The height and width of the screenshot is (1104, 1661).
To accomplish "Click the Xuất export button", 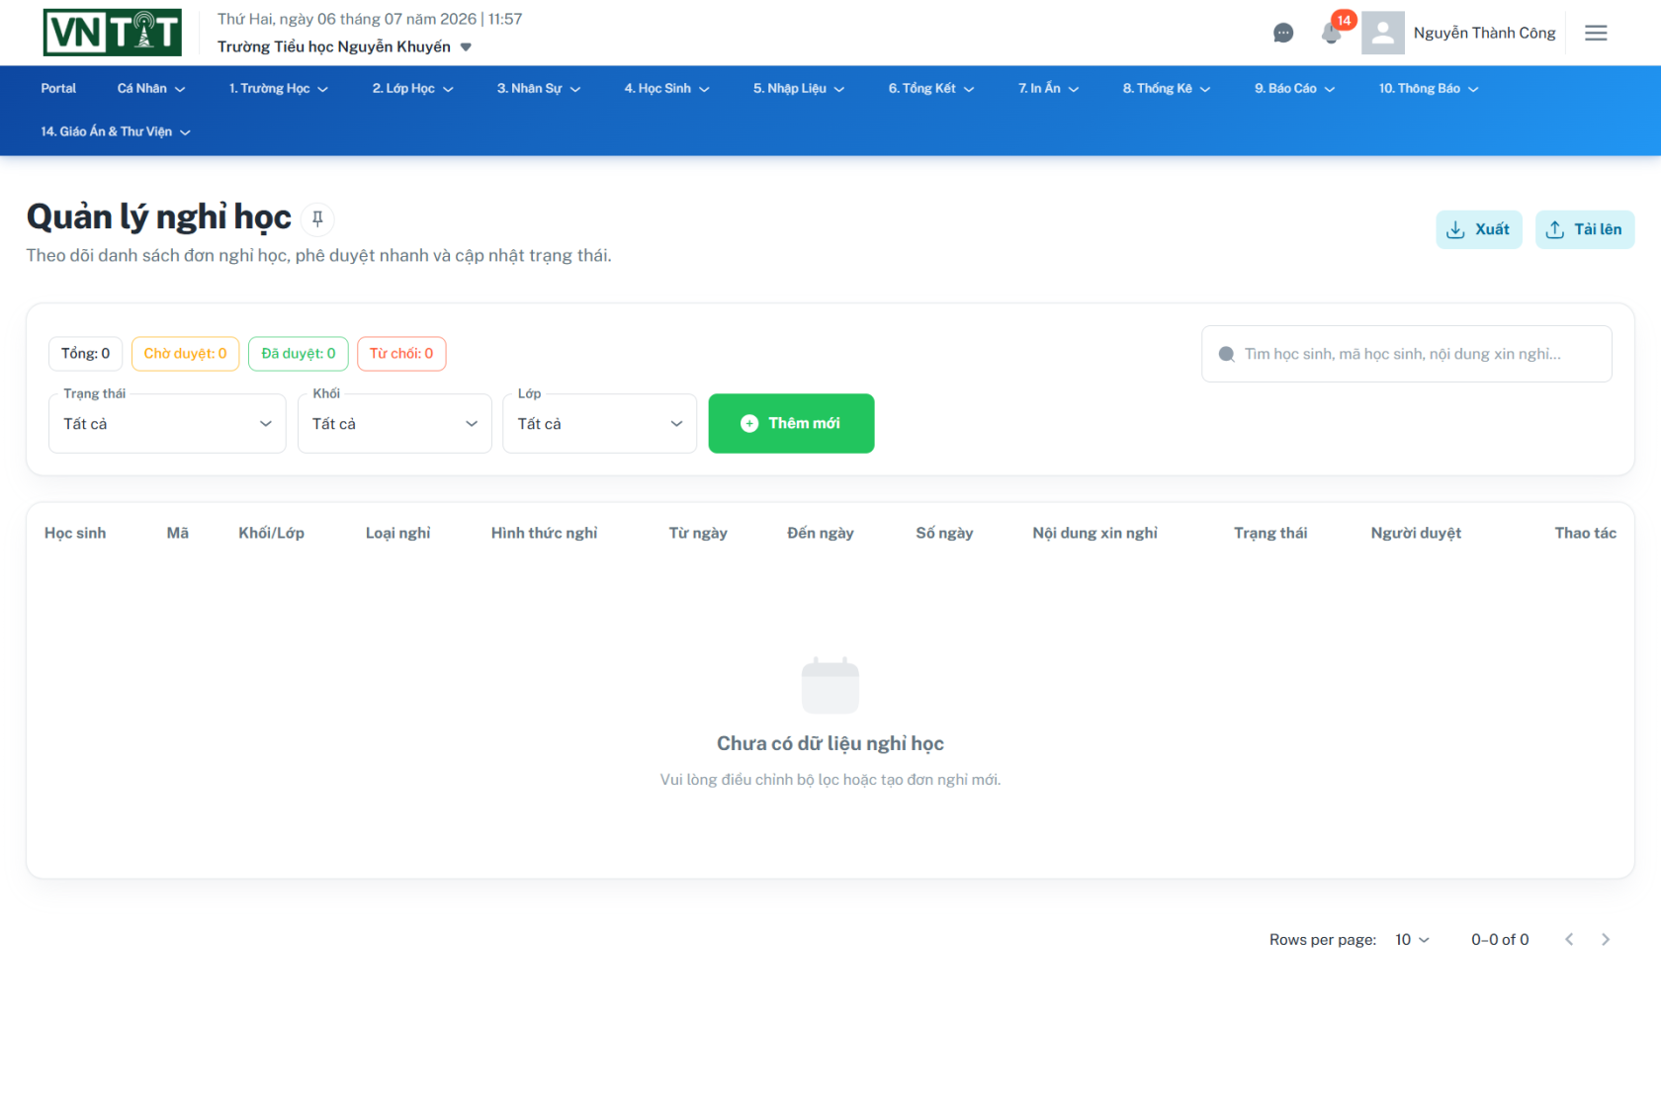I will 1479,229.
